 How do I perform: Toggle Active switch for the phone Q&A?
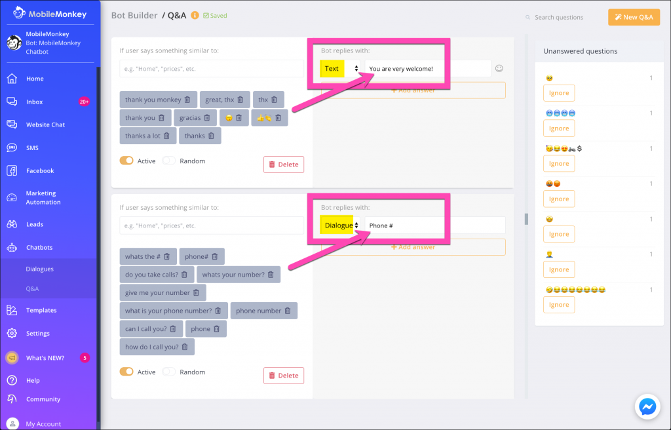click(x=126, y=372)
